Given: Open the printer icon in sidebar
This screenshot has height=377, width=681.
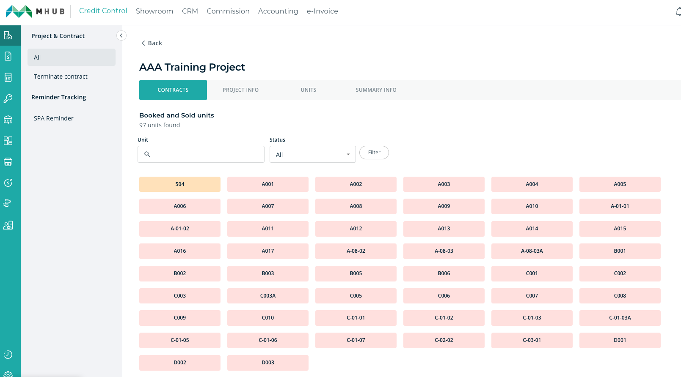Looking at the screenshot, I should (8, 162).
